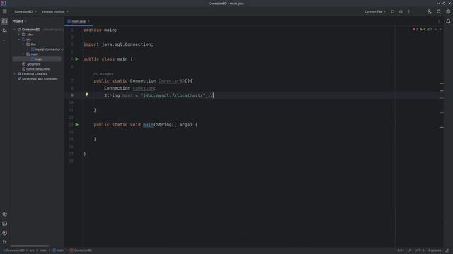
Task: Open the Git tool window icon
Action: point(5,242)
